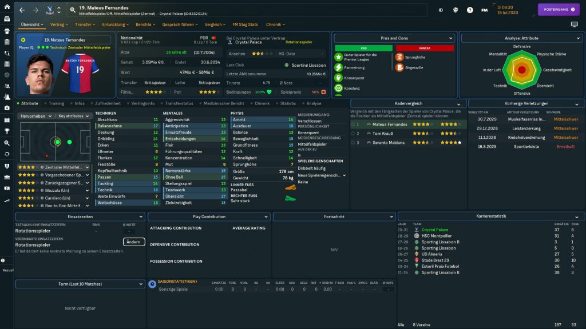
Task: Click the Ändern button for playing time
Action: coord(133,242)
